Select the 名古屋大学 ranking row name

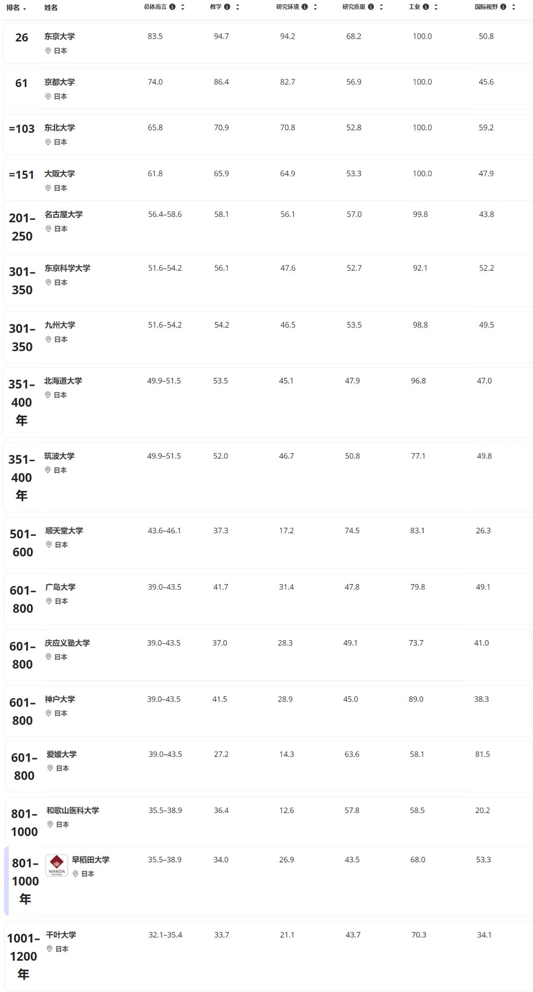pos(64,214)
